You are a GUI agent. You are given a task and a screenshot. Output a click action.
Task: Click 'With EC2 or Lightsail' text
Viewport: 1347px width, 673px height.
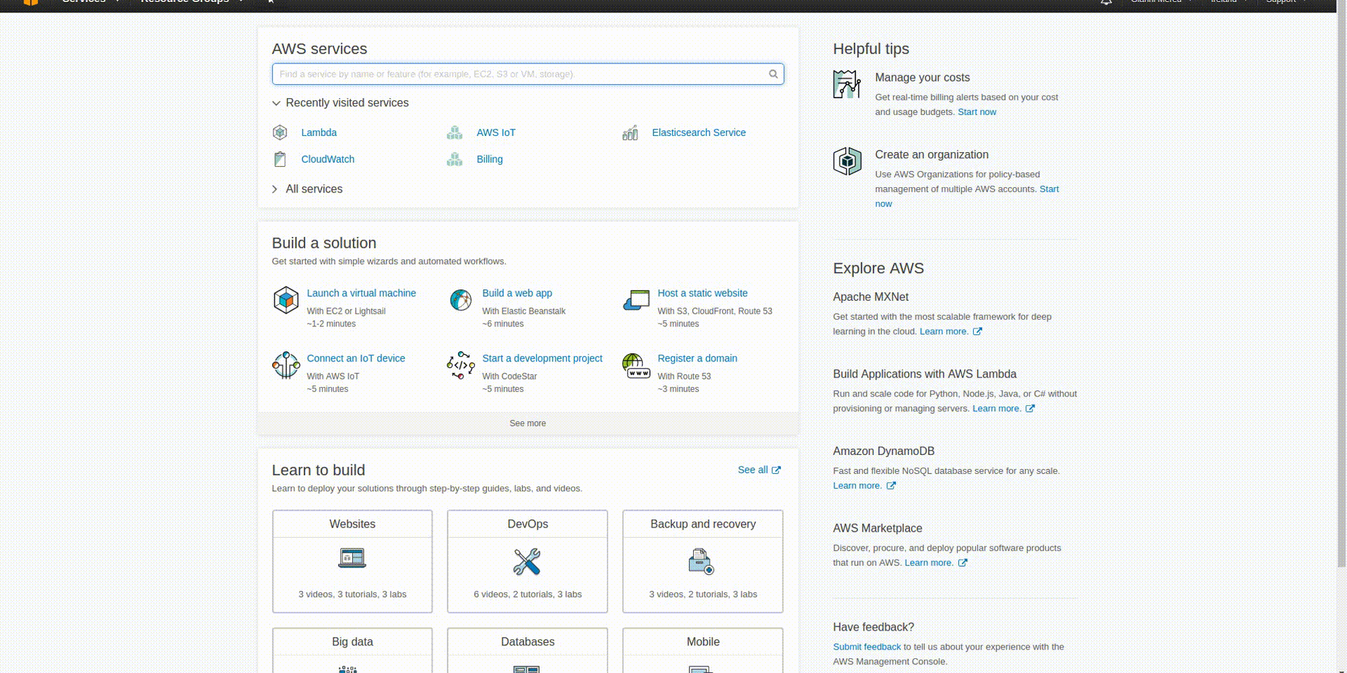pos(346,312)
